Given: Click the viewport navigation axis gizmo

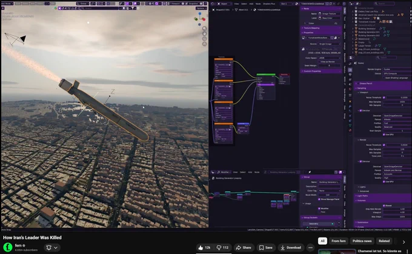Looking at the screenshot, I should 200,19.
